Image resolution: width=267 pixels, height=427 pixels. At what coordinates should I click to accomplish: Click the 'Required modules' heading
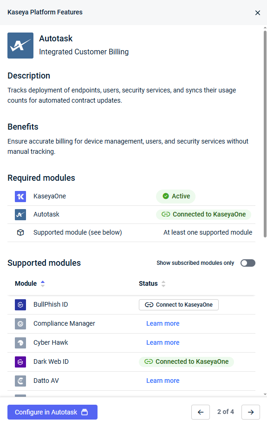pos(41,178)
